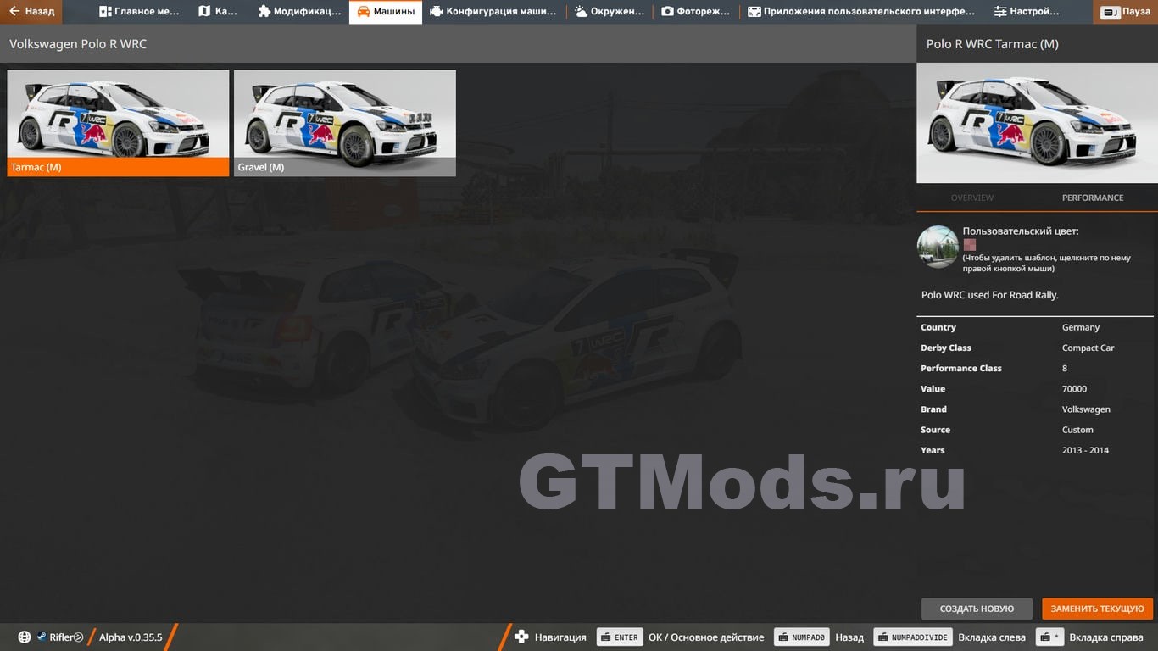Select the Tarmac (M) configuration thumbnail

118,123
